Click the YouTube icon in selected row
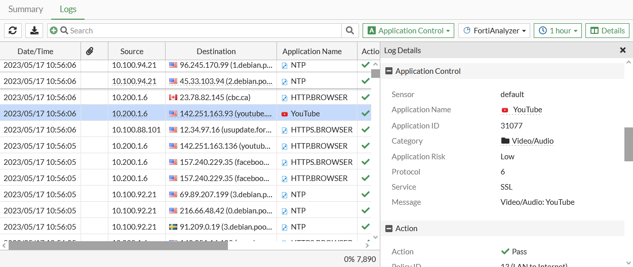633x267 pixels. (285, 114)
